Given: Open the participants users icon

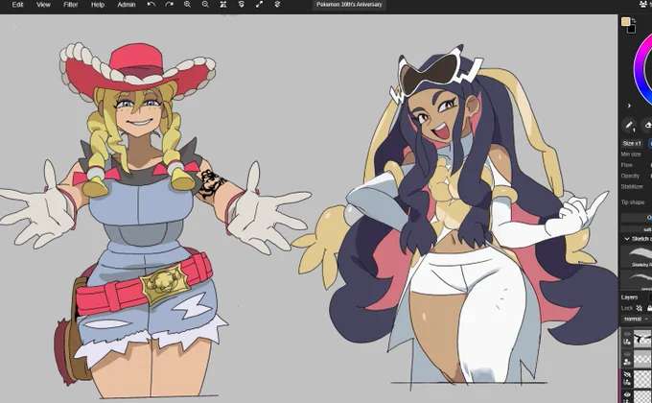Looking at the screenshot, I should 644,4.
